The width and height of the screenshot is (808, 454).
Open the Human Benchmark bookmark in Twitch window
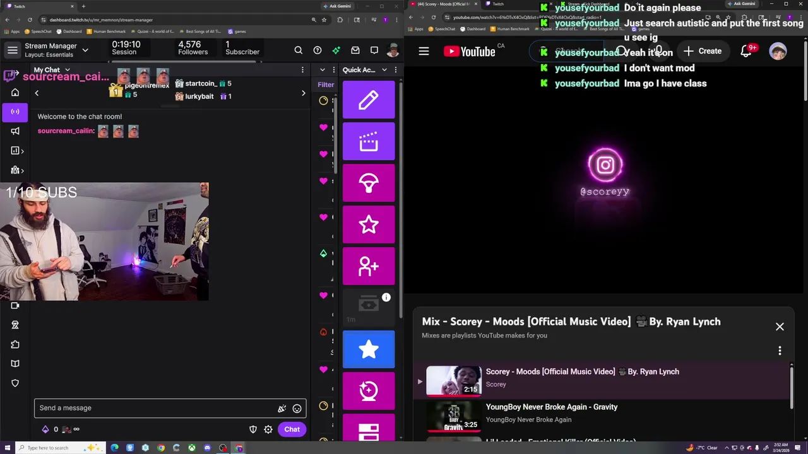coord(106,31)
